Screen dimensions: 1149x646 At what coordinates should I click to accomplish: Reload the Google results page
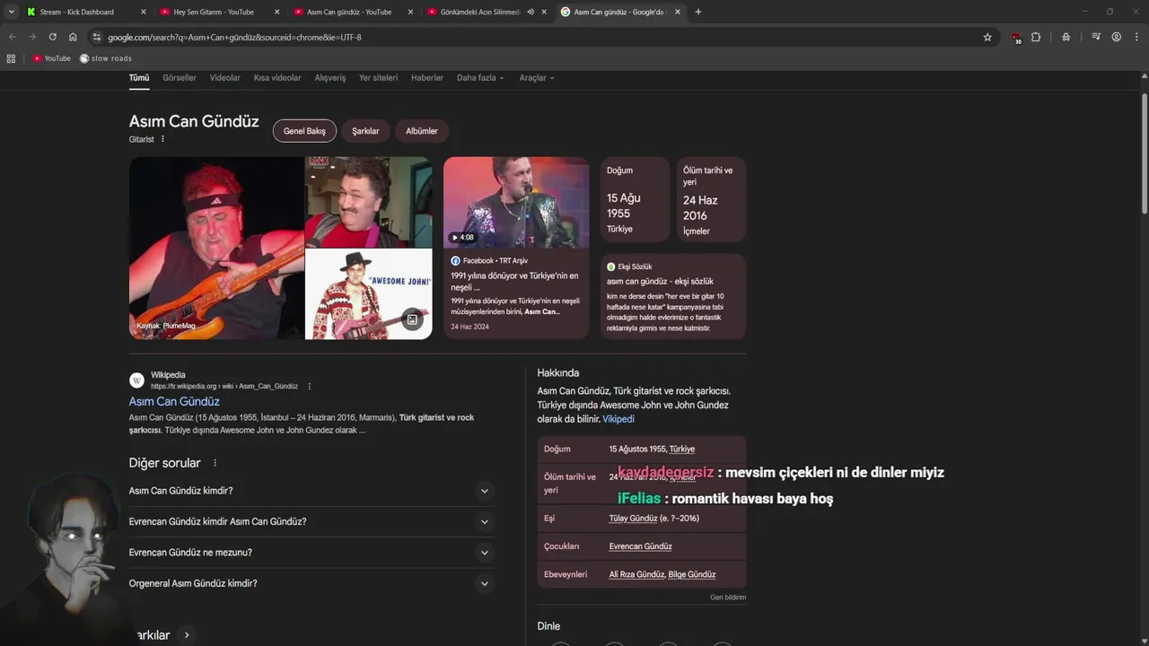52,37
